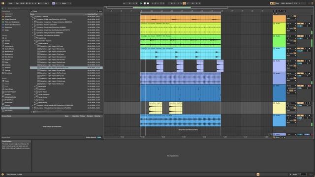Collapse the Filters section
Image resolution: width=315 pixels, height=177 pixels.
point(31,11)
